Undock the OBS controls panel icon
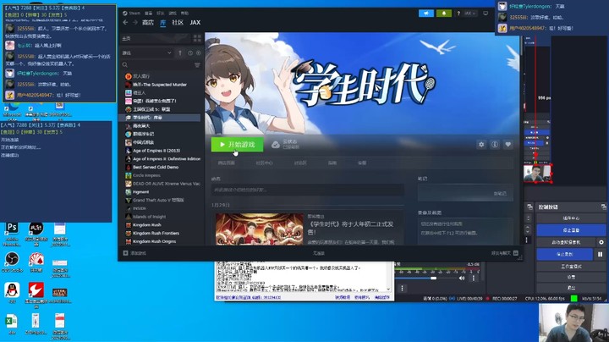 coord(603,207)
